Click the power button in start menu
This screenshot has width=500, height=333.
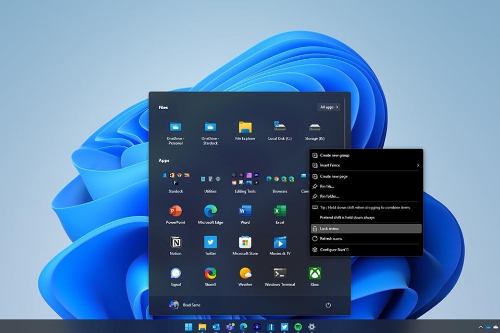pos(328,305)
